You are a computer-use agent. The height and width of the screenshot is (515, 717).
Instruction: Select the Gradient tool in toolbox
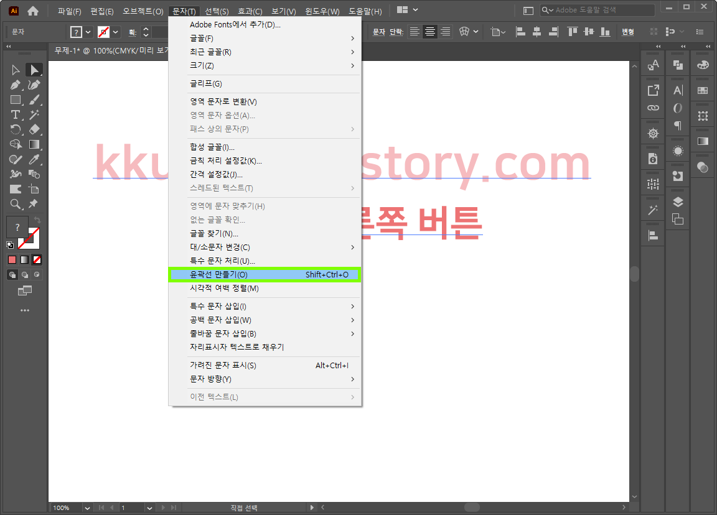[34, 144]
